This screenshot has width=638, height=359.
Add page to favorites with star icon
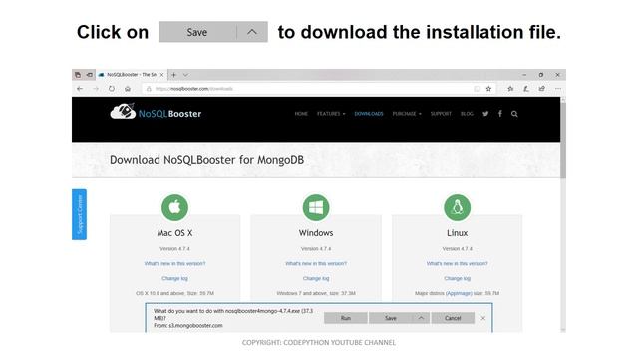[x=488, y=89]
